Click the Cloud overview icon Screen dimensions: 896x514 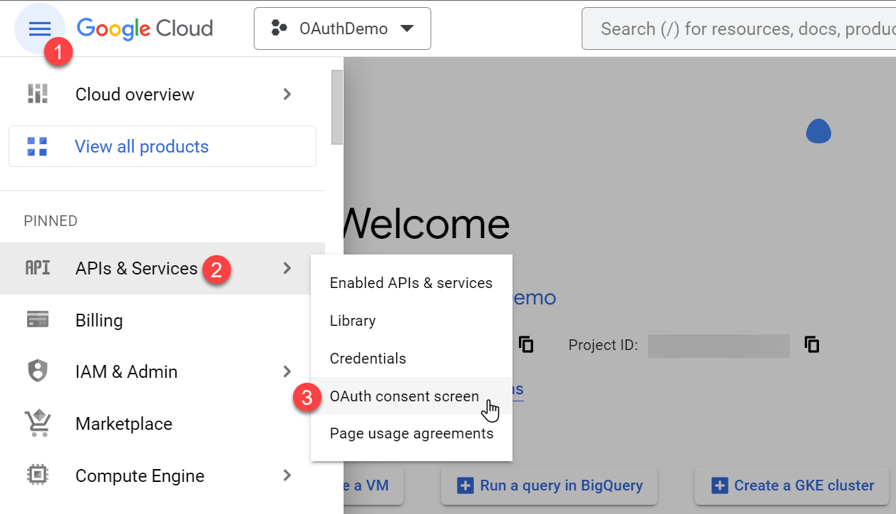pos(37,94)
